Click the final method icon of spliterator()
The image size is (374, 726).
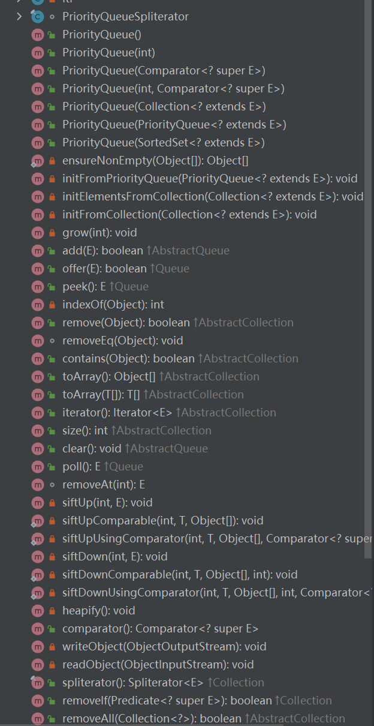tap(38, 683)
